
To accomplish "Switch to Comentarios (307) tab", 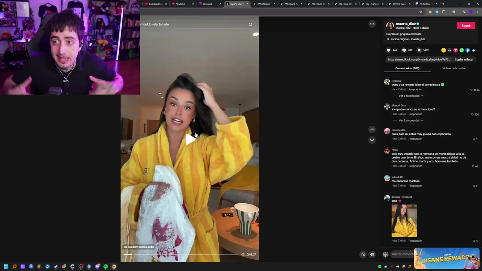I will [407, 69].
